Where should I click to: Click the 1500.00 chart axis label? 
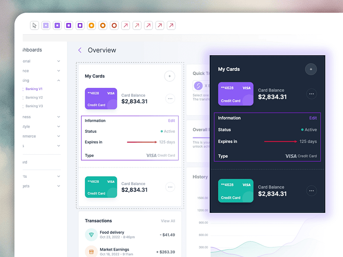tap(202, 198)
